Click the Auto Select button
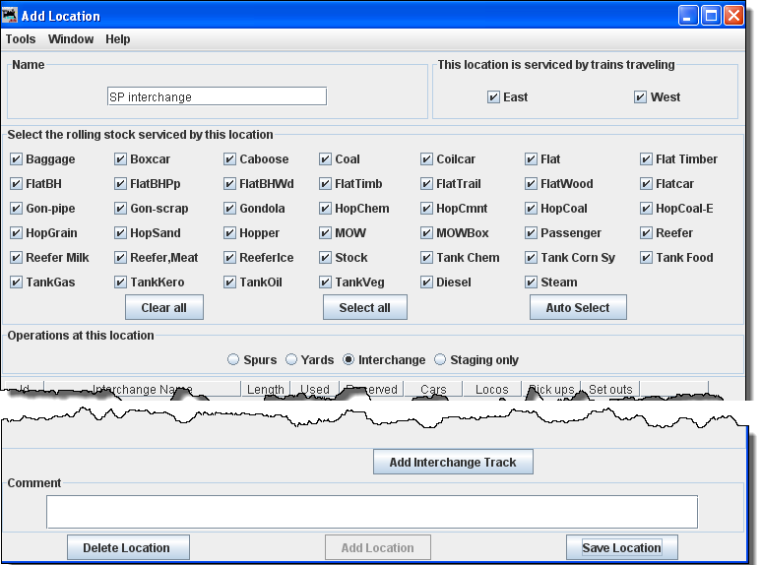Image resolution: width=761 pixels, height=565 pixels. [578, 307]
